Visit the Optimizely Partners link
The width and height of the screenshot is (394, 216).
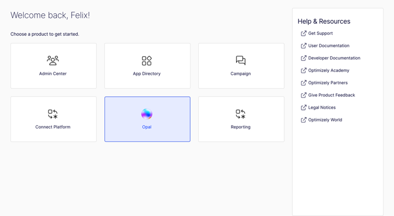(x=327, y=83)
